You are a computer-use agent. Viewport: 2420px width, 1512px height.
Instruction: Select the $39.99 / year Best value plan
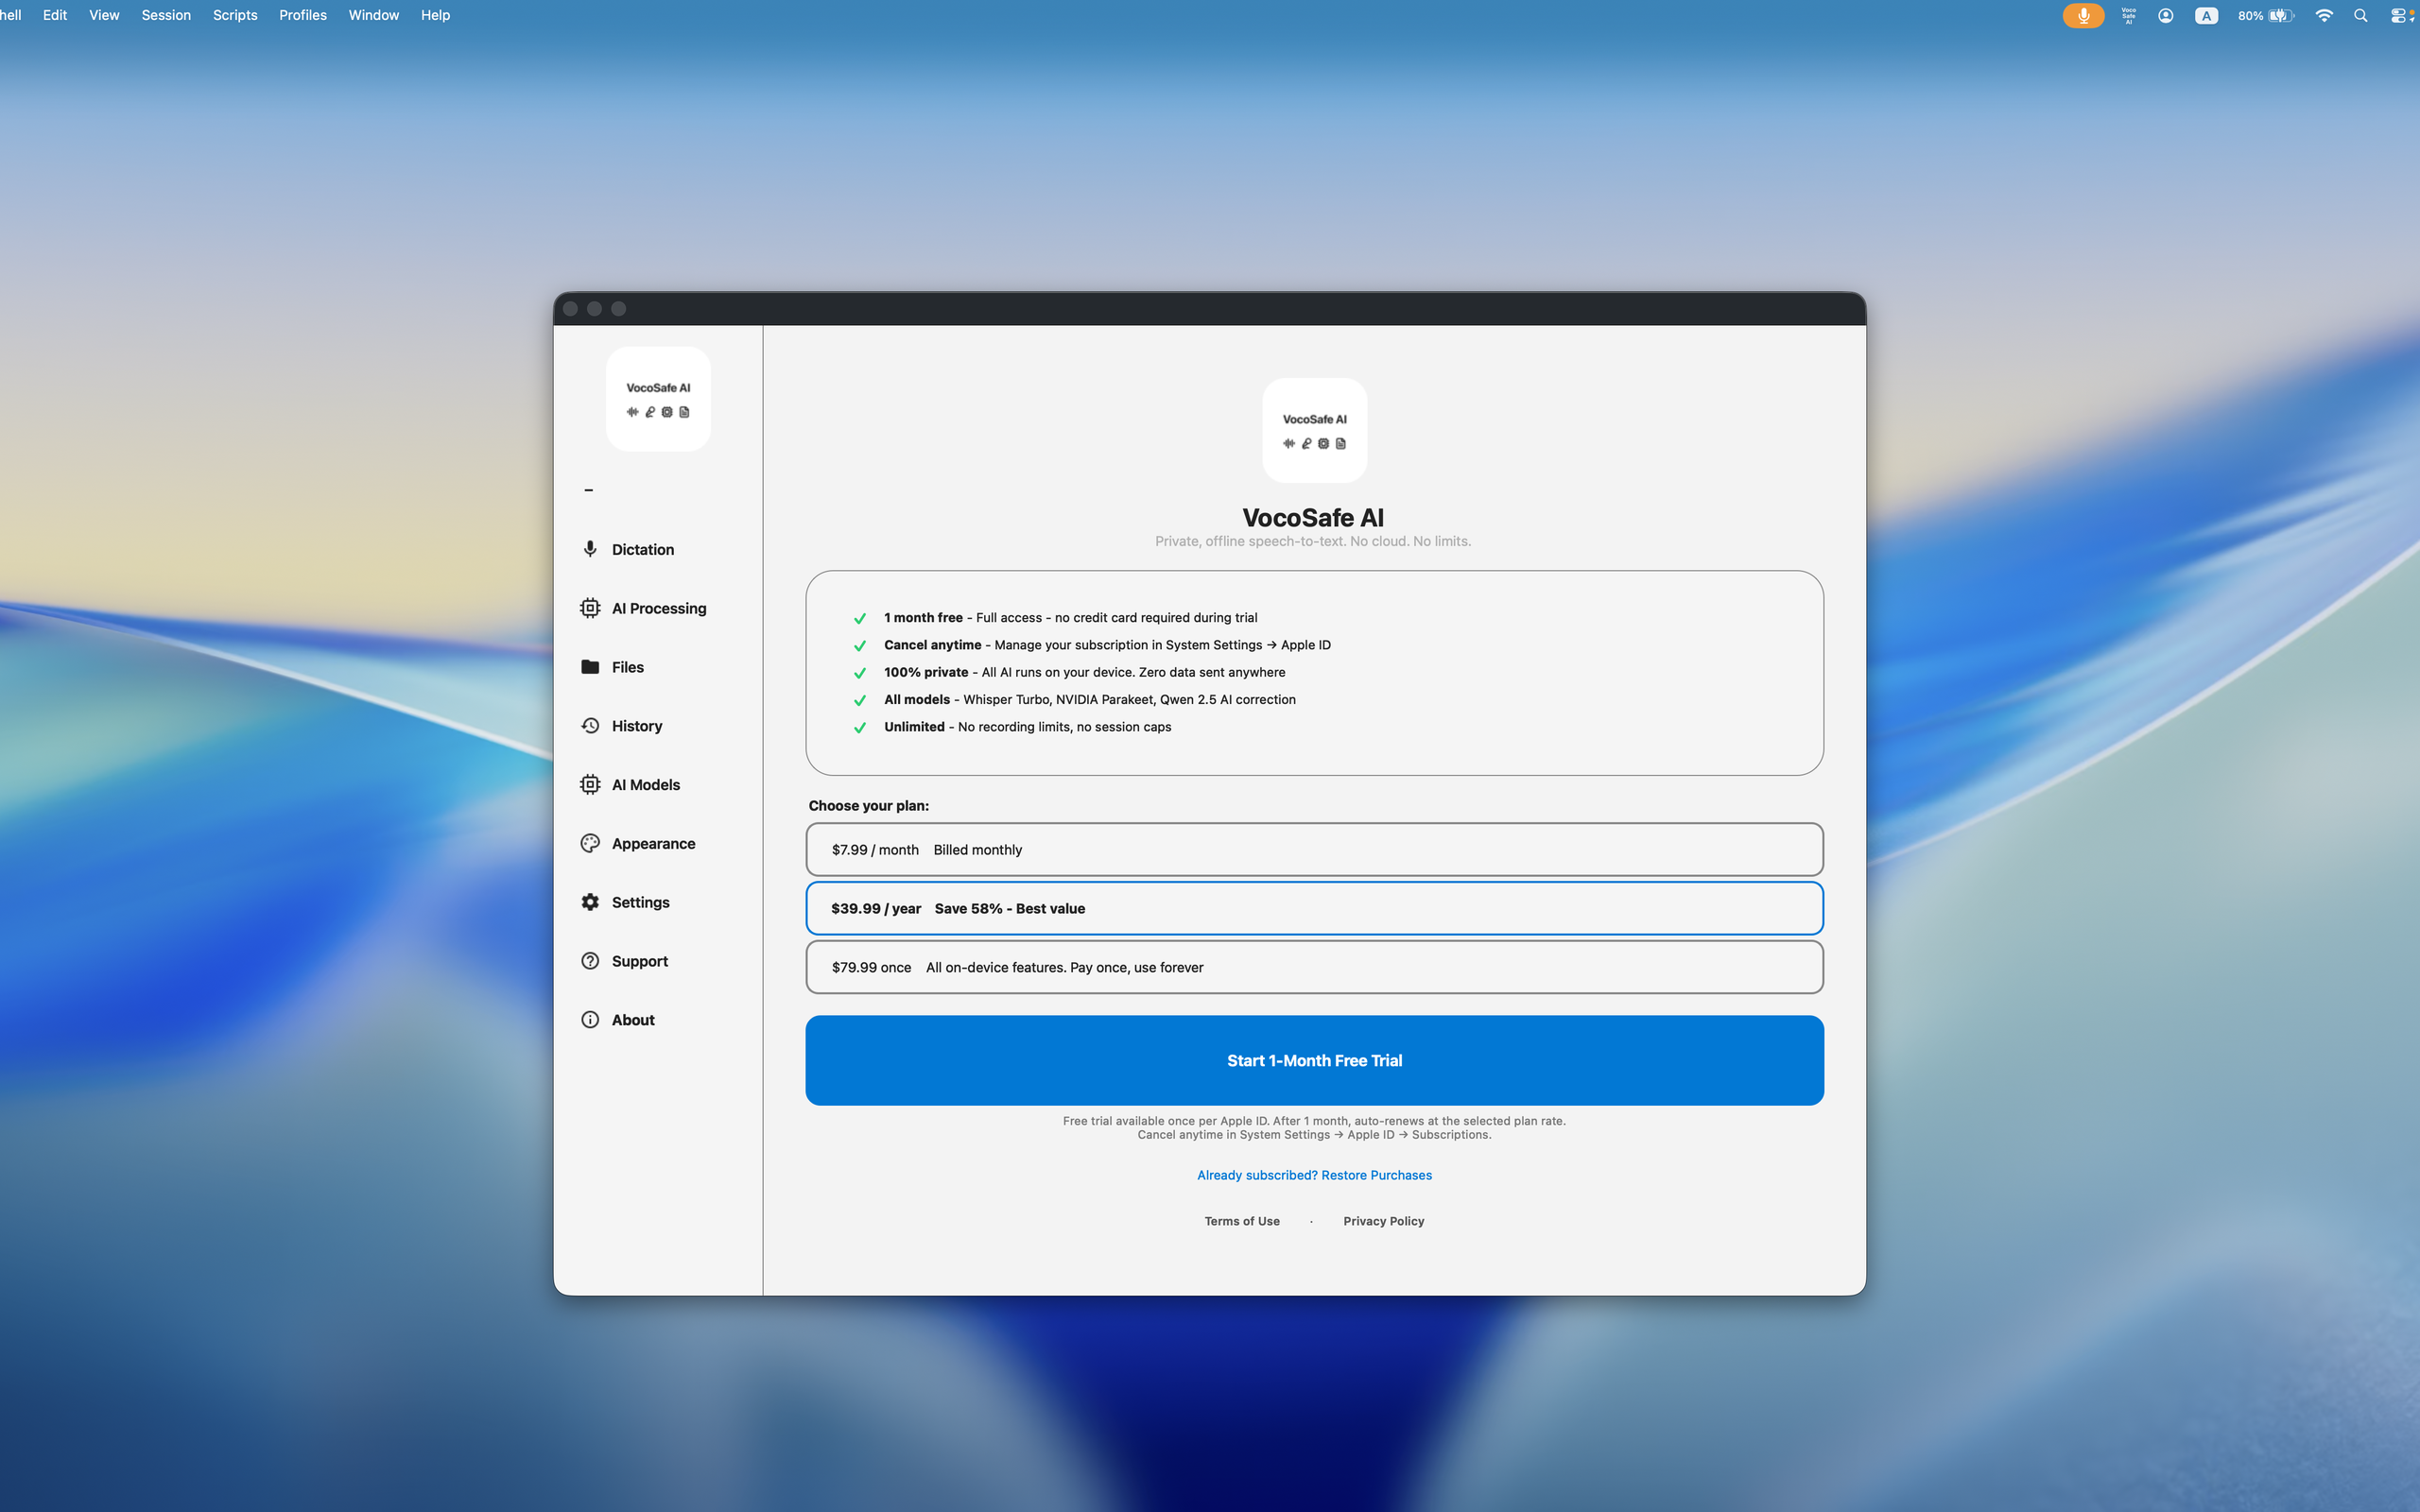click(x=1314, y=908)
